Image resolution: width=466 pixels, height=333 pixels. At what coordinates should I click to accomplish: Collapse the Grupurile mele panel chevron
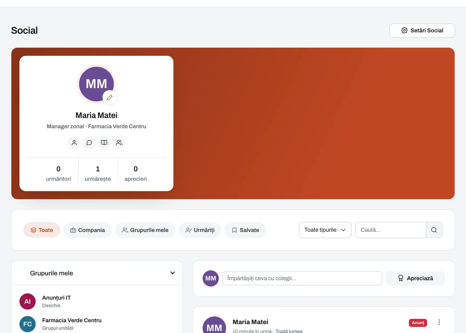[173, 273]
